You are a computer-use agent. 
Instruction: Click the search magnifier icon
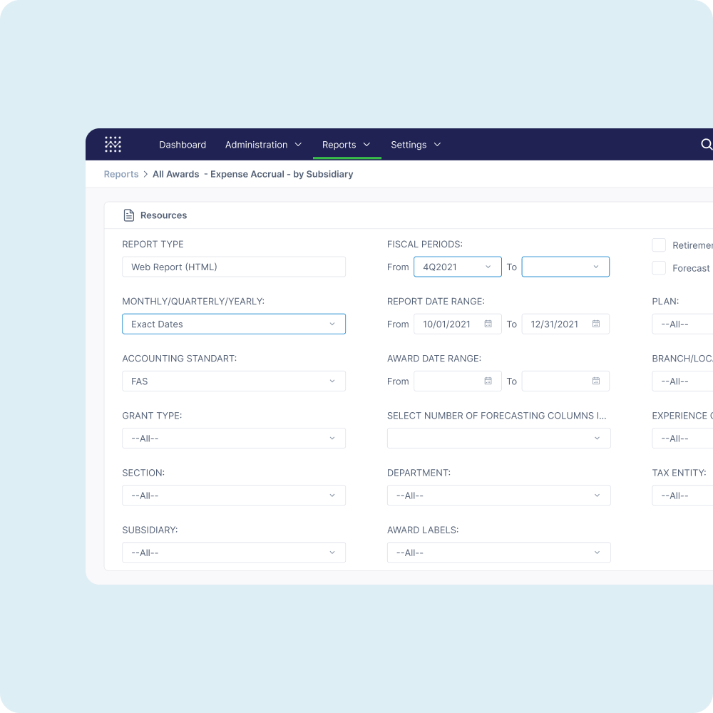click(x=706, y=144)
